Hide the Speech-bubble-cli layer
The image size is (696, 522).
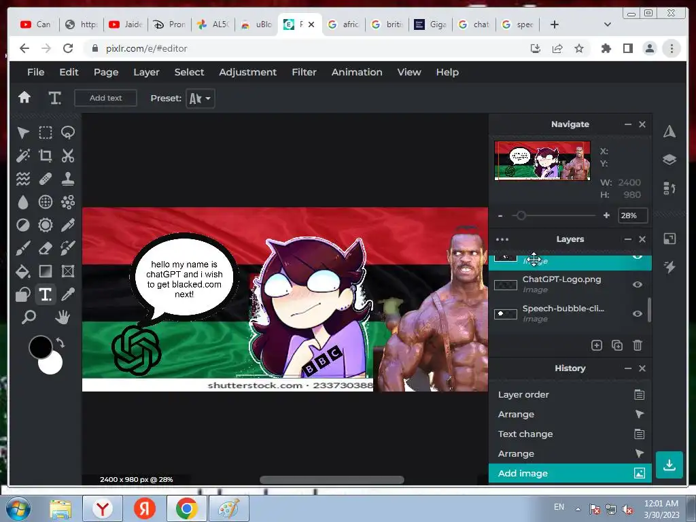(x=638, y=313)
